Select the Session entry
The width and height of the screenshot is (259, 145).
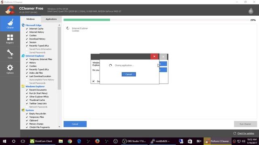pyautogui.click(x=33, y=42)
